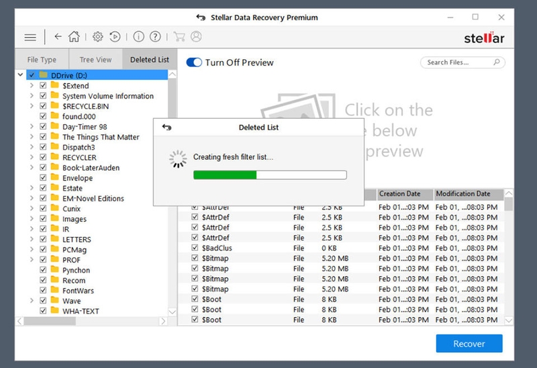Go back using the left arrow icon

click(58, 37)
